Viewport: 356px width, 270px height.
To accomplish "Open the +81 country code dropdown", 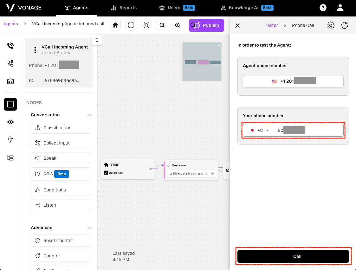I will 259,130.
